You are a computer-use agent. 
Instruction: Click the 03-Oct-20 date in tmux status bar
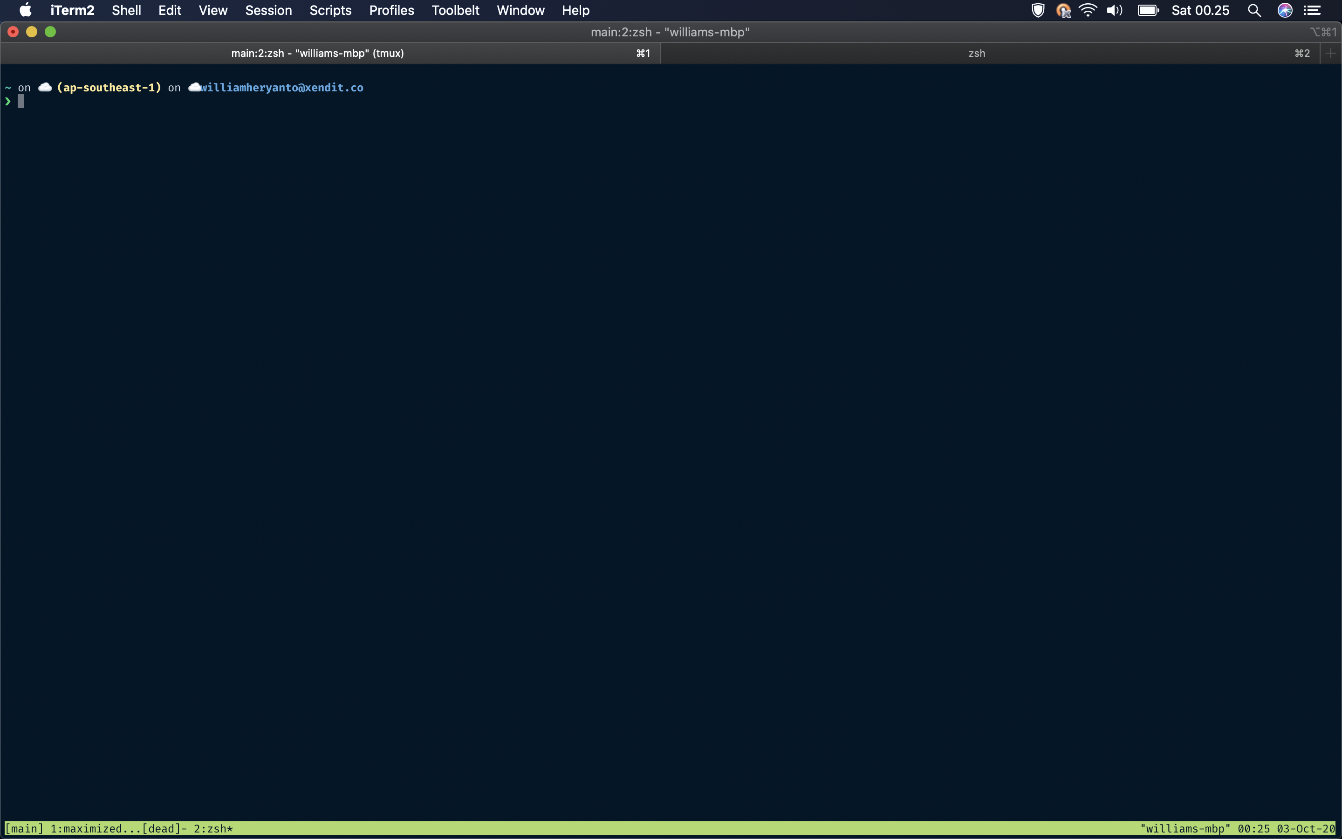click(x=1305, y=828)
